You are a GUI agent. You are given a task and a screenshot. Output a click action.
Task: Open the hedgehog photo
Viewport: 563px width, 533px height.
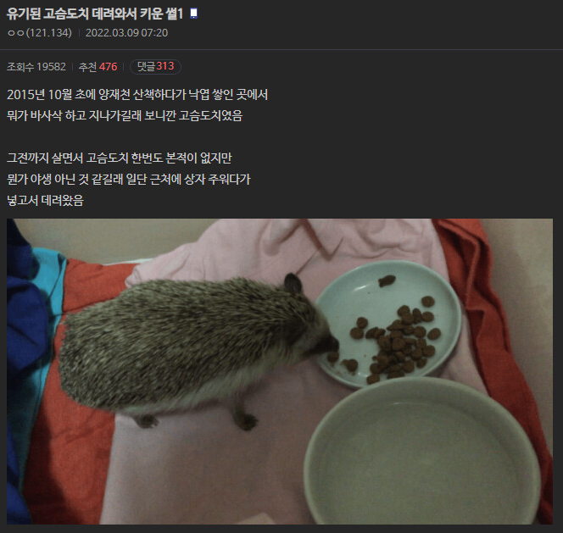point(279,371)
